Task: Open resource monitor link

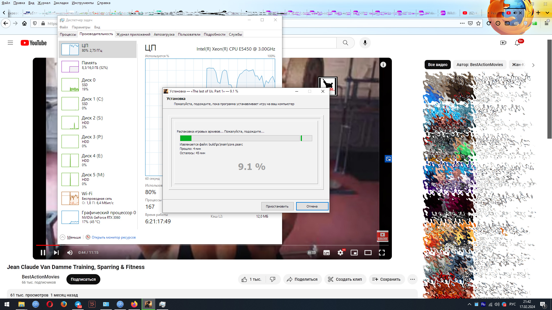Action: [x=114, y=237]
